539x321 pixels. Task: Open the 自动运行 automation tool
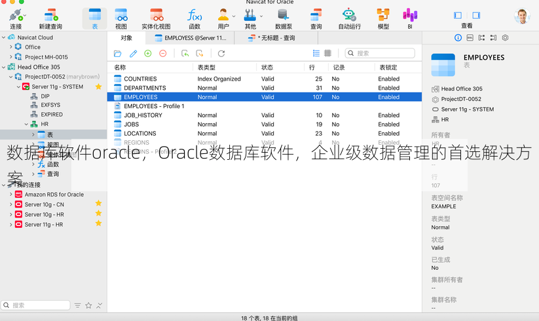tap(349, 19)
